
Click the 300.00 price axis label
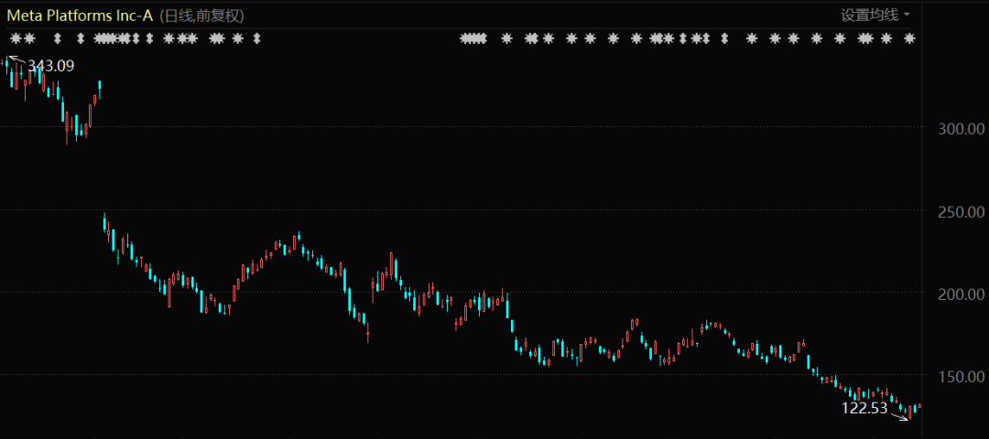click(x=962, y=129)
